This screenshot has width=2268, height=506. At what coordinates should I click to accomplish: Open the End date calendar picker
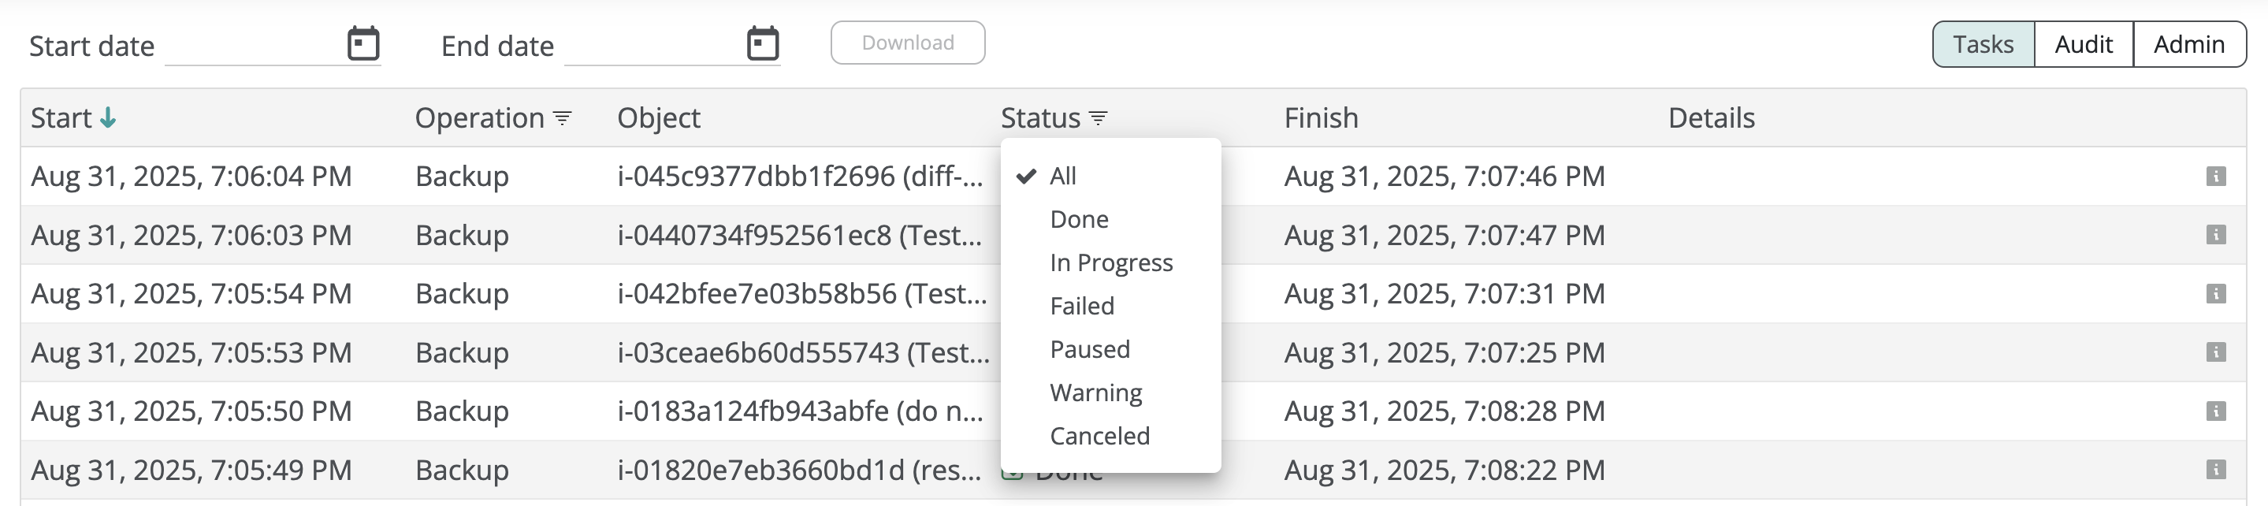(x=763, y=43)
